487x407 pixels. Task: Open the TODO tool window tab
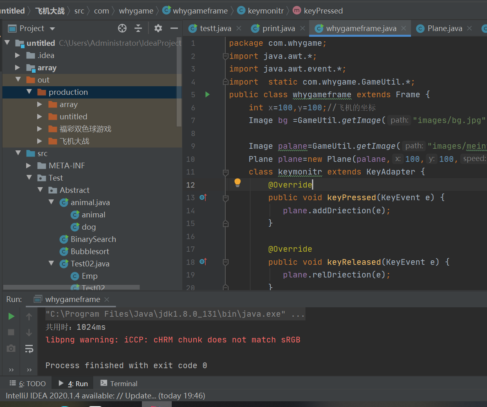point(28,384)
